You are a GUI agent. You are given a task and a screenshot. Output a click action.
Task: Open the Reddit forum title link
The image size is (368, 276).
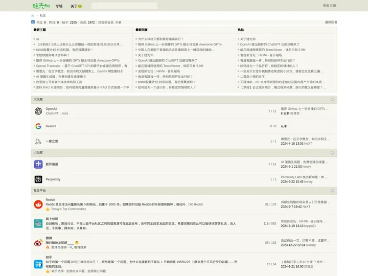(x=51, y=200)
